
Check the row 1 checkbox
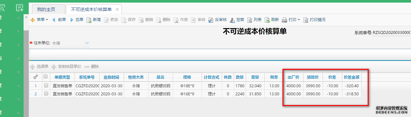point(46,86)
